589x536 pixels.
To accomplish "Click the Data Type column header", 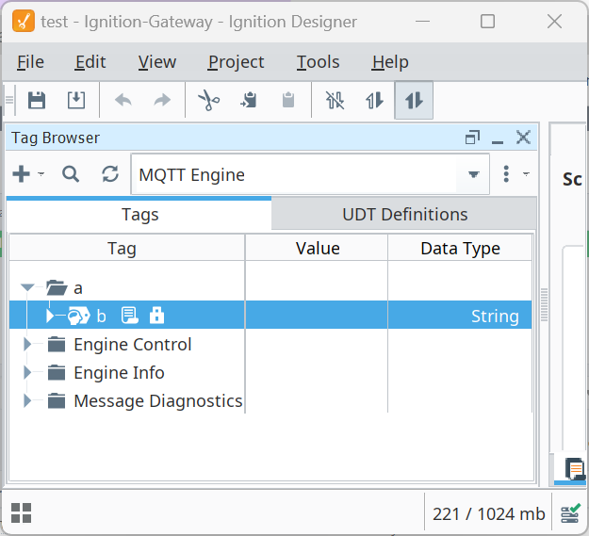I will click(460, 248).
